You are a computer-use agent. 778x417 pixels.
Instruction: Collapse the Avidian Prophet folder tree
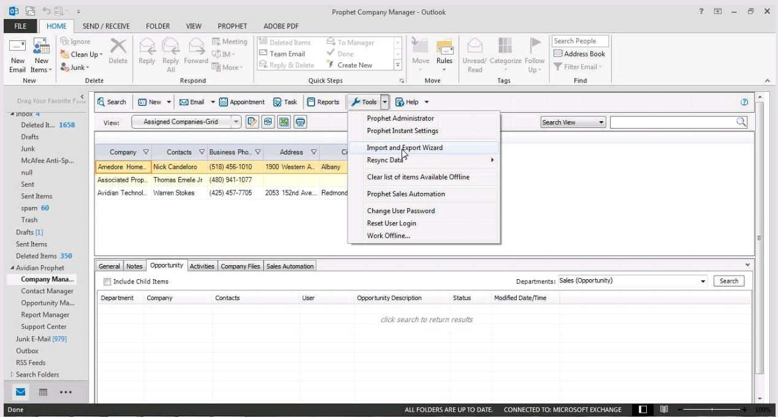coord(12,268)
